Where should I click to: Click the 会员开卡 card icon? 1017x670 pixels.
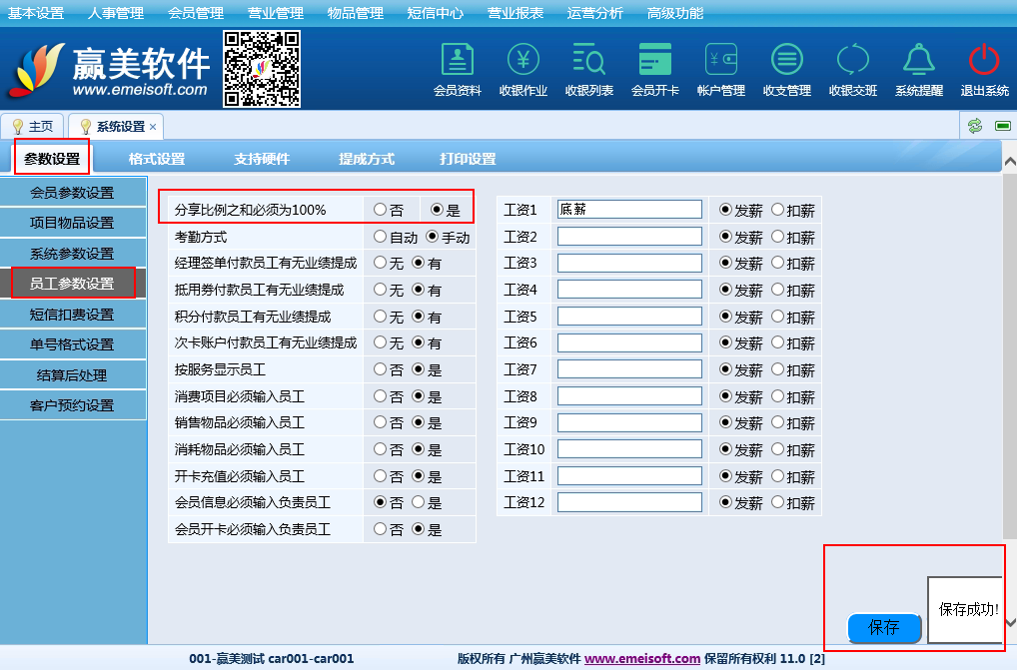click(x=655, y=60)
